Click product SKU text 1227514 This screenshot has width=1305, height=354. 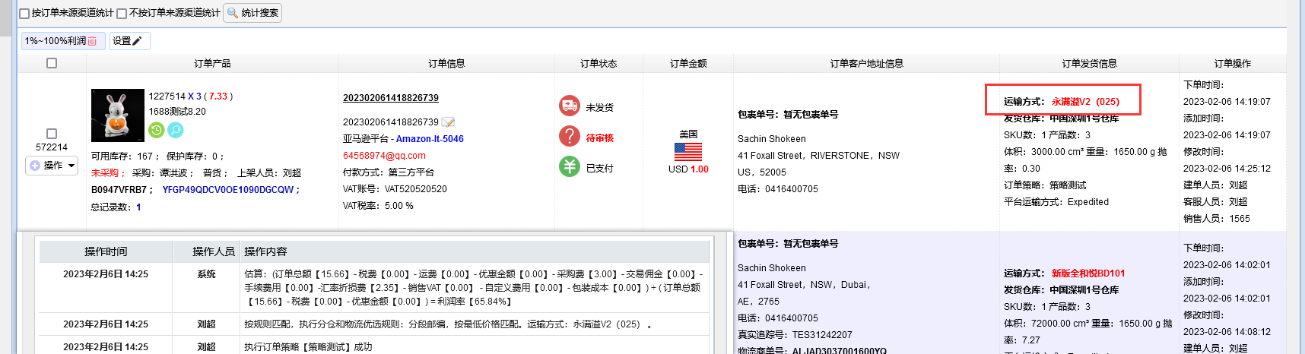(167, 96)
